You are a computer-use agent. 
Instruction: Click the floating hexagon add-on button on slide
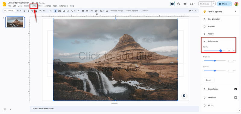pyautogui.click(x=184, y=95)
